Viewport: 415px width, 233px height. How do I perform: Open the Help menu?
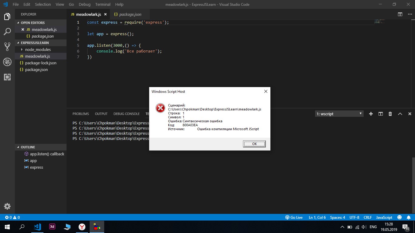point(119,4)
